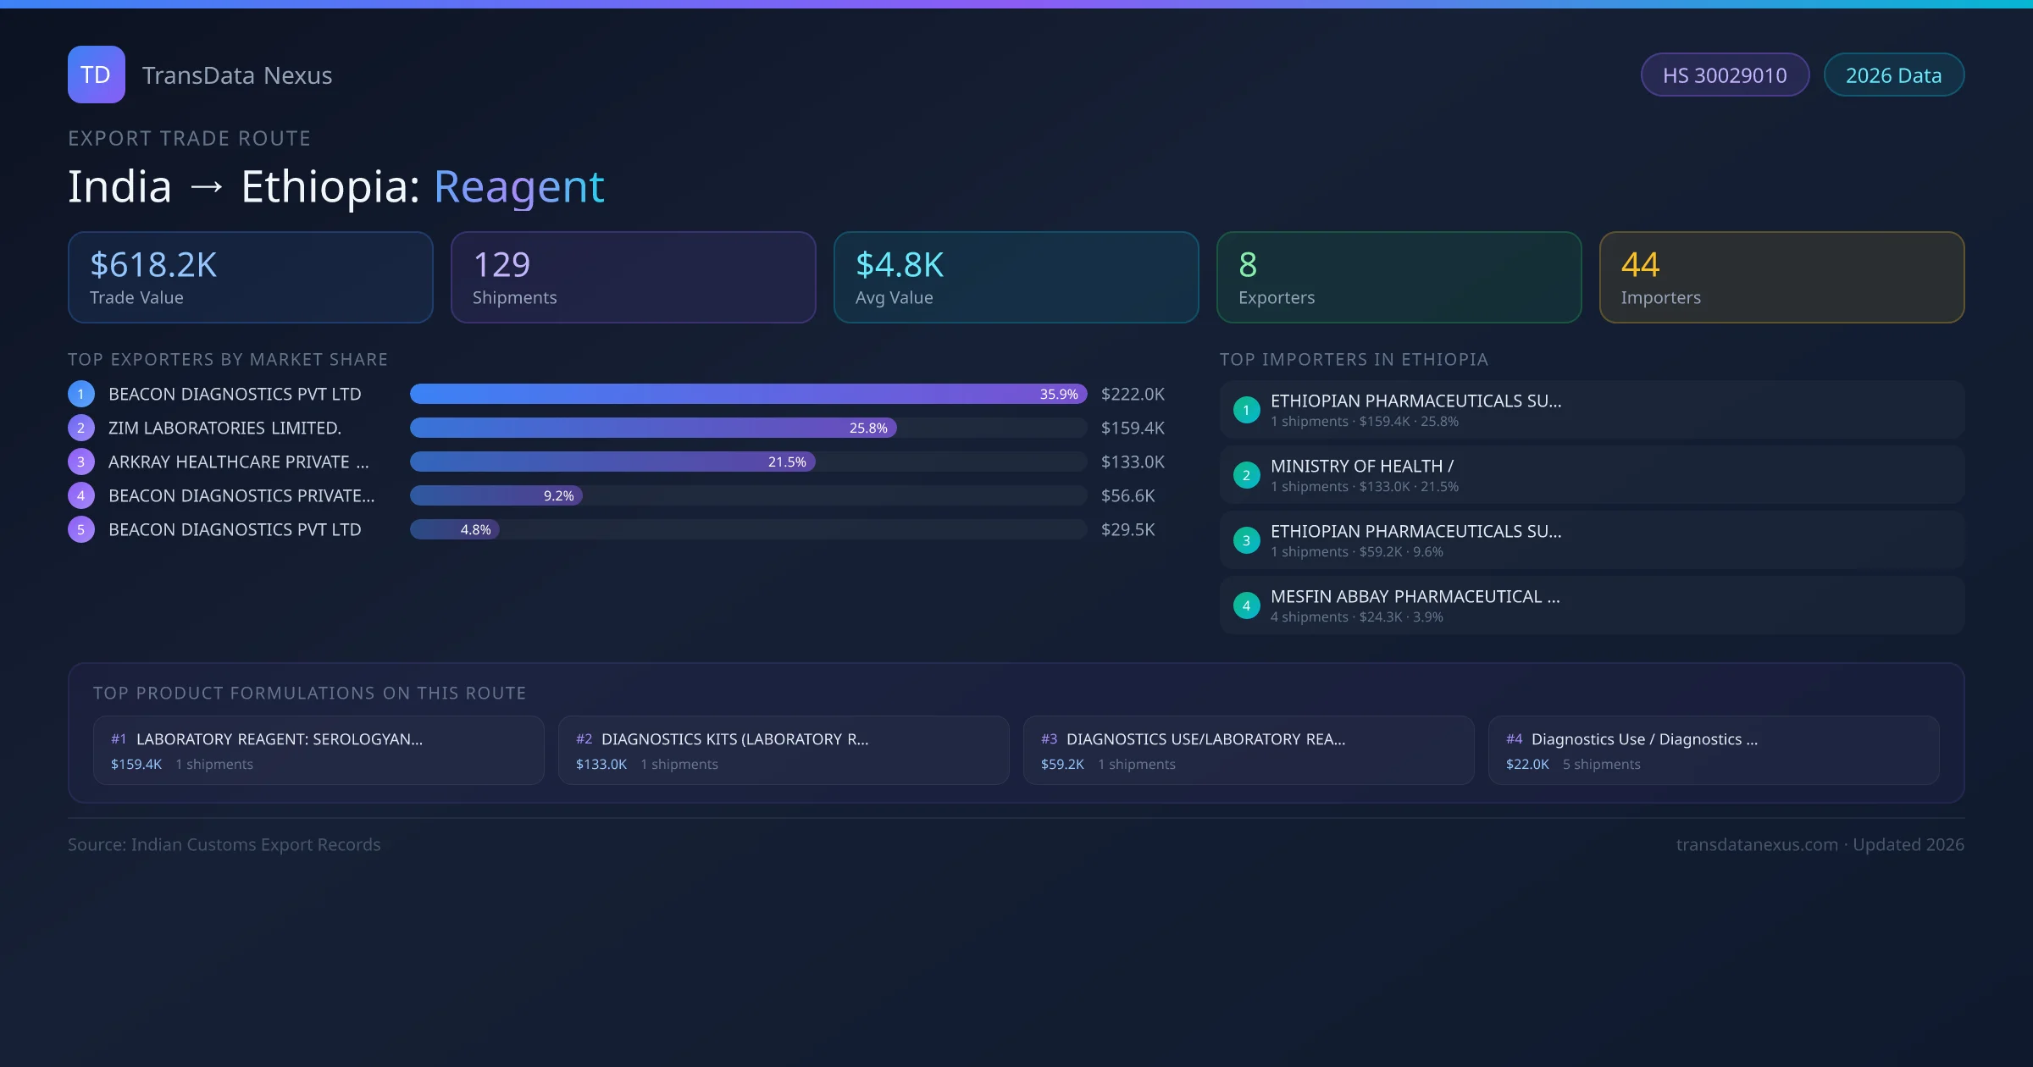
Task: Open #1 Laboratory Reagent formulation card
Action: pyautogui.click(x=318, y=750)
